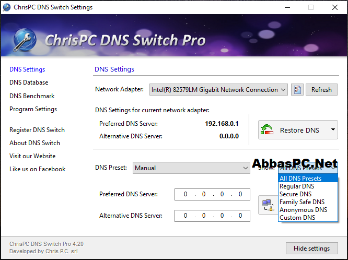Click the network computers icon button
Screen dimensions: 348x260
coord(268,205)
